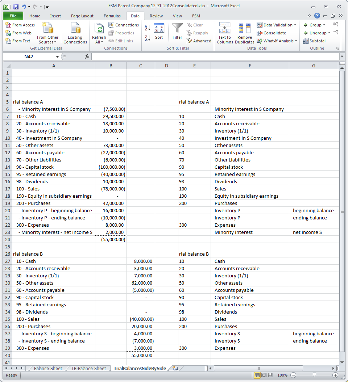The width and height of the screenshot is (348, 382).
Task: Click the zoom slider handle
Action: coord(314,375)
